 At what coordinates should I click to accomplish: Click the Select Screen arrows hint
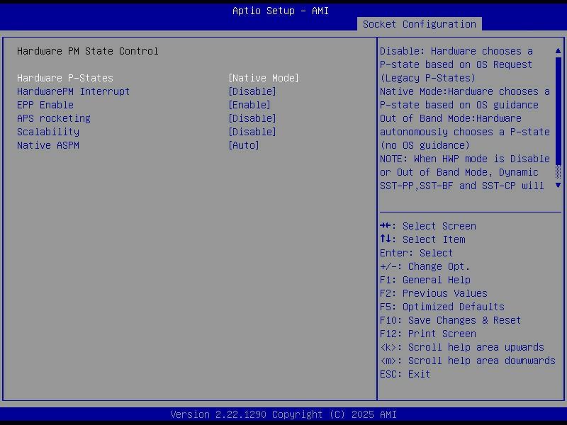coord(428,226)
